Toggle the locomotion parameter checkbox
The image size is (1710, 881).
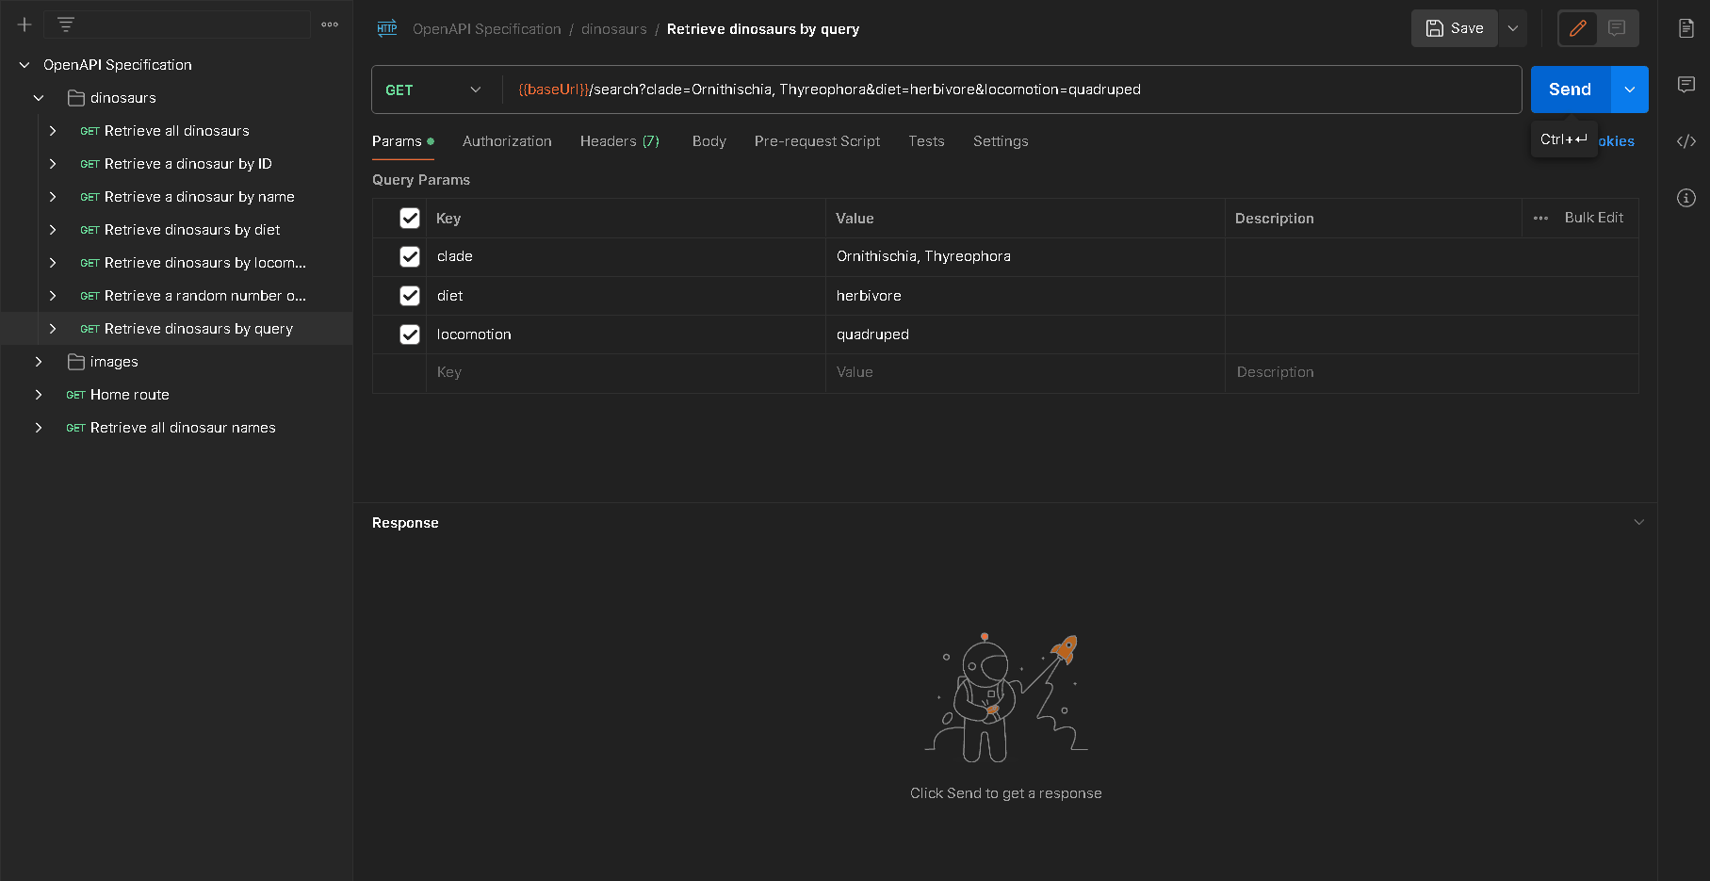click(x=410, y=334)
